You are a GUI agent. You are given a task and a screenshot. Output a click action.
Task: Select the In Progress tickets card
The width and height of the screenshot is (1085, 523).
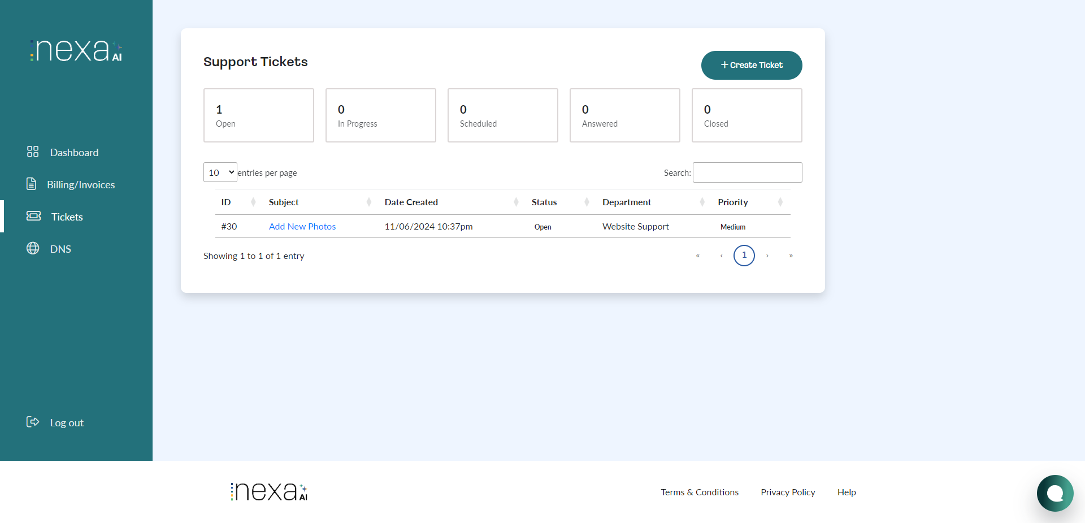[380, 115]
